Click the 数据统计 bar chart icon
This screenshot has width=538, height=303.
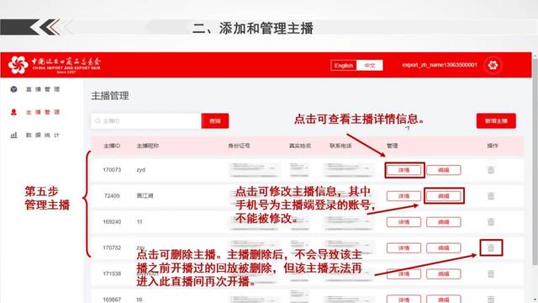click(13, 135)
